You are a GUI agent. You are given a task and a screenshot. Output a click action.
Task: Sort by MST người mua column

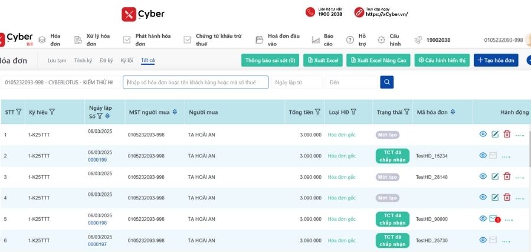[175, 112]
